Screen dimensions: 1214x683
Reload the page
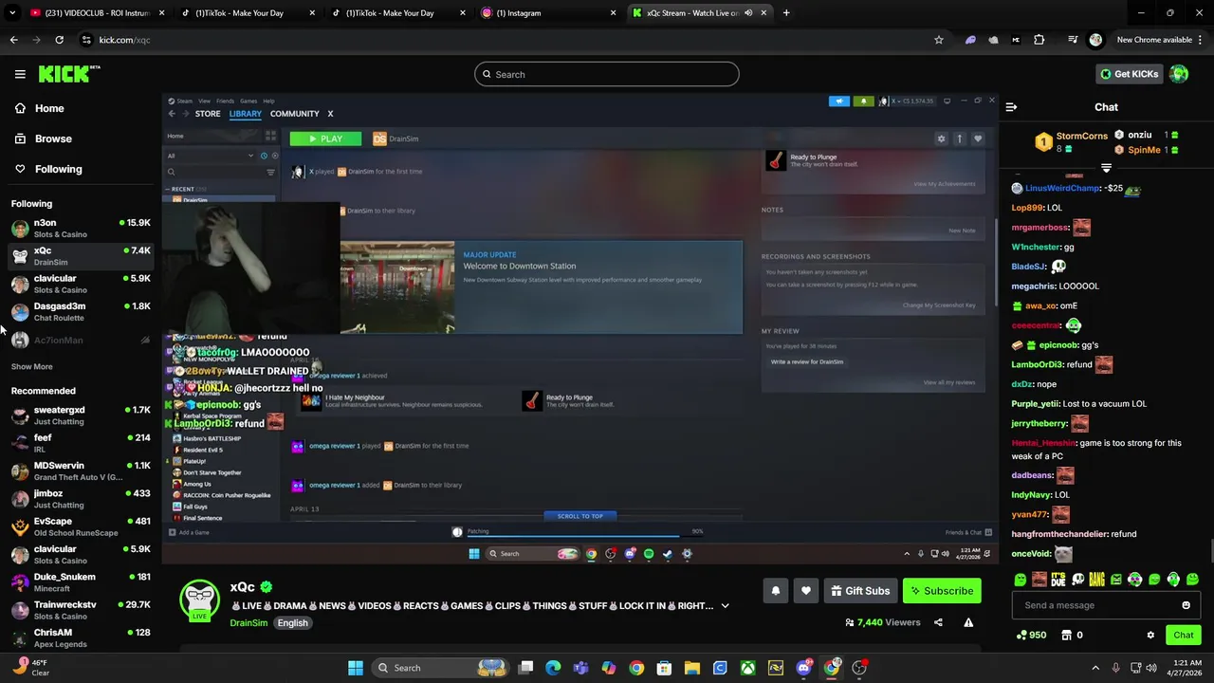59,40
